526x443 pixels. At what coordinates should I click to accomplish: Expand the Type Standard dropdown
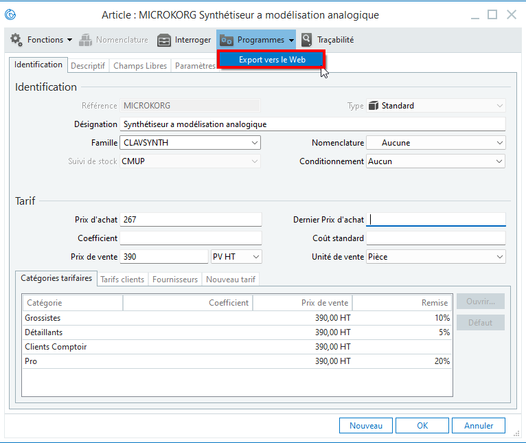(x=499, y=106)
